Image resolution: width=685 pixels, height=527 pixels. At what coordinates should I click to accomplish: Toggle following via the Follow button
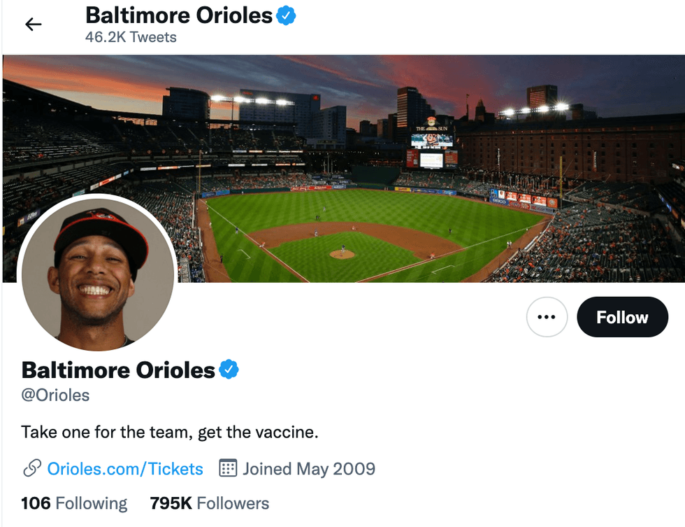point(622,317)
